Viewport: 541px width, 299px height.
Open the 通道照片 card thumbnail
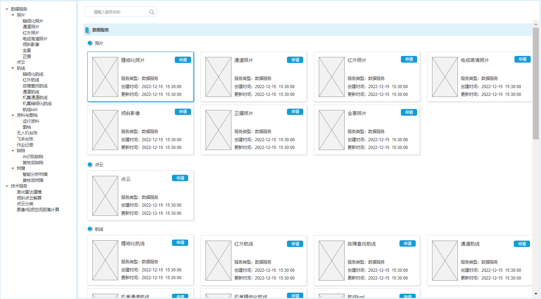click(218, 77)
